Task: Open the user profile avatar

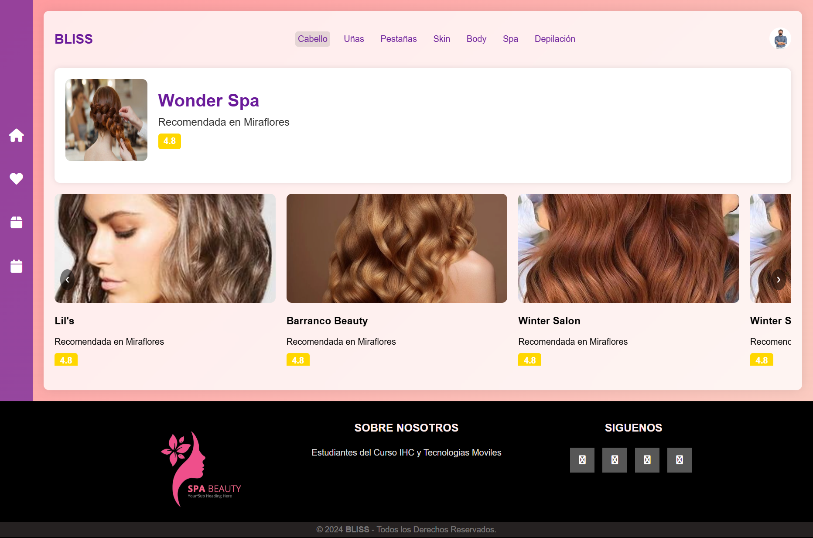Action: [780, 39]
